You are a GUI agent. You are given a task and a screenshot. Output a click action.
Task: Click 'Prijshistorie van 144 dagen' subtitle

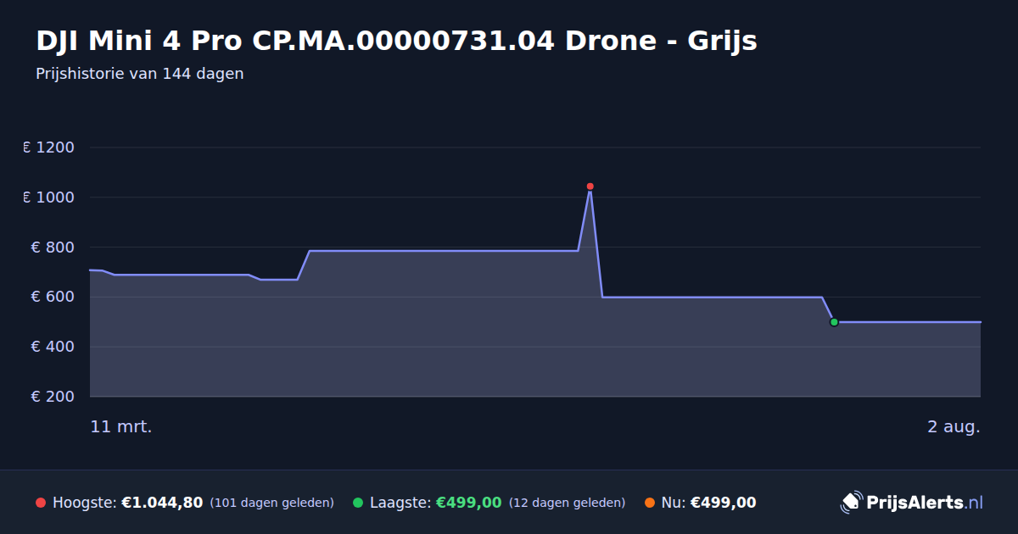tap(140, 74)
